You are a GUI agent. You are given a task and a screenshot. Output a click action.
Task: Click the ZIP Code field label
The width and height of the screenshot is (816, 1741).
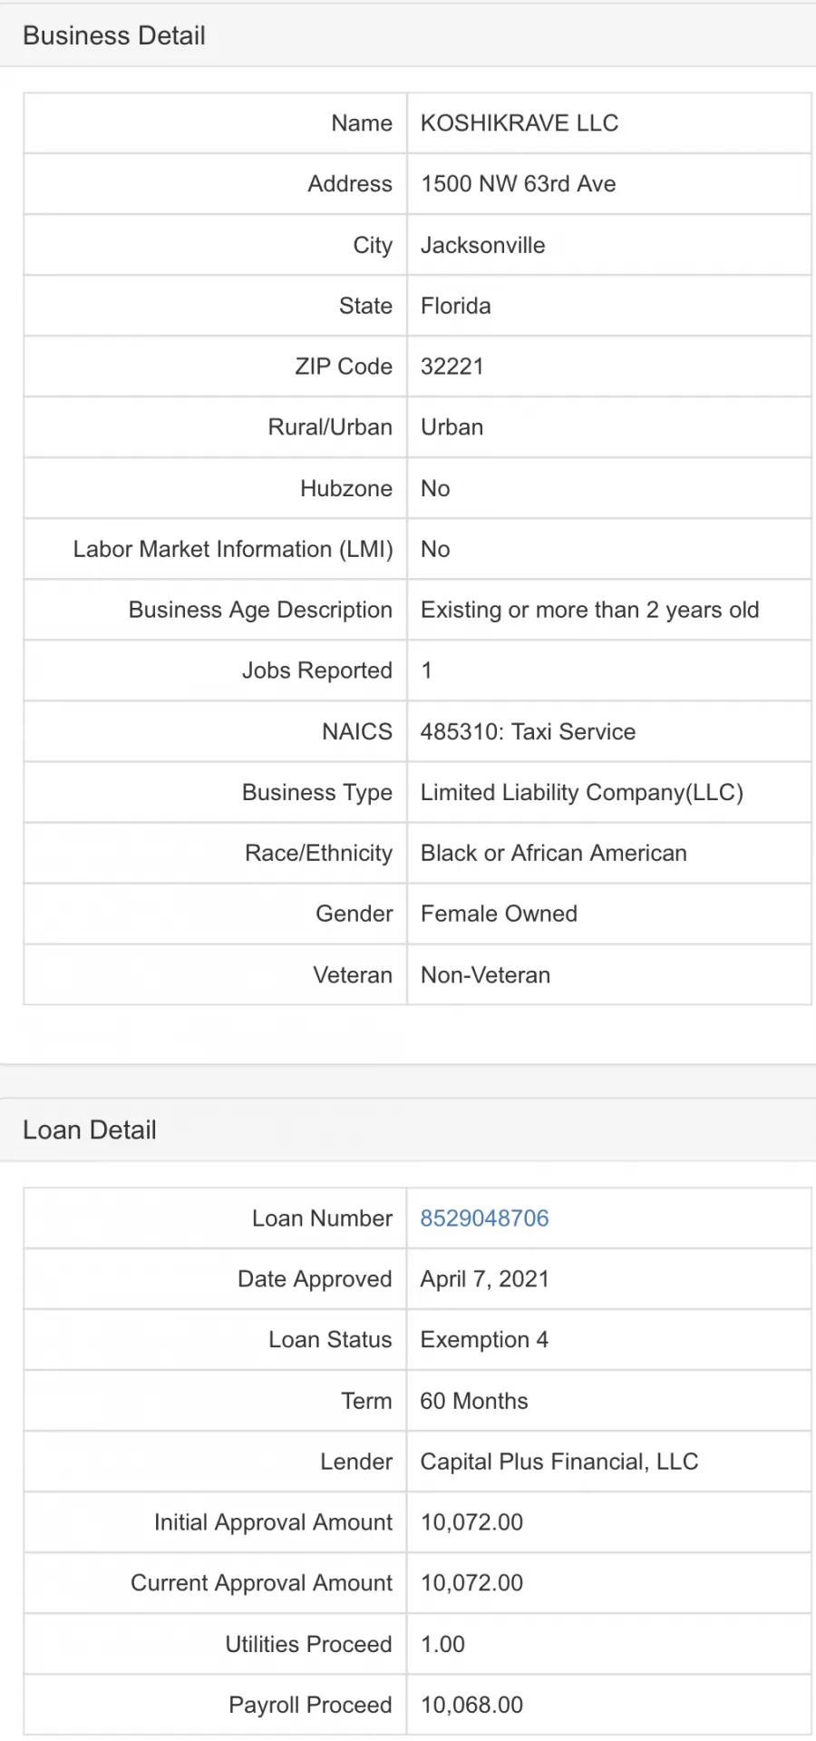tap(344, 367)
